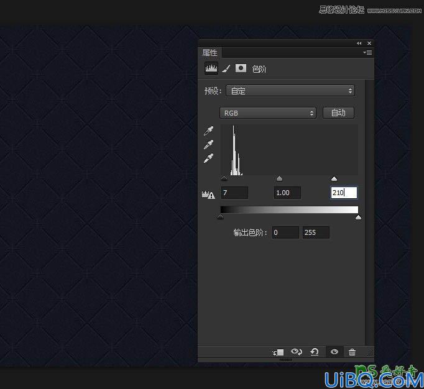Select the black point eyedropper
Viewport: 424px width, 389px height.
(208, 130)
